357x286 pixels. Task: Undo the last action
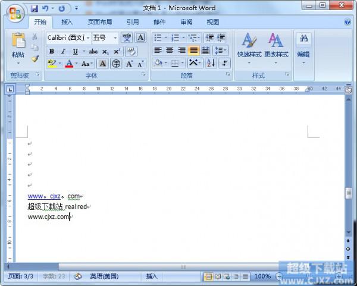tap(45, 9)
